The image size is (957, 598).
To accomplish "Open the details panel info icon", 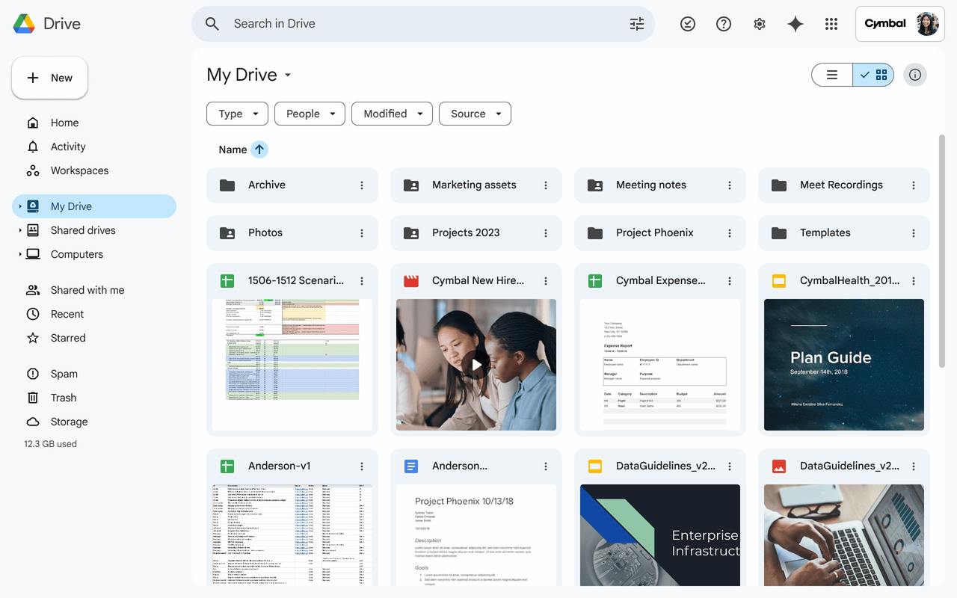I will pyautogui.click(x=915, y=74).
